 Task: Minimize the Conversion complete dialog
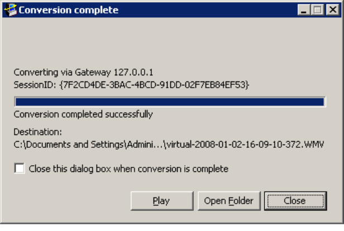click(x=304, y=10)
